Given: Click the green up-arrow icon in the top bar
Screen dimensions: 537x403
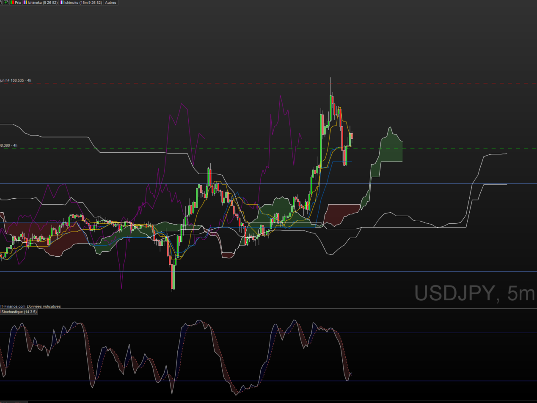Looking at the screenshot, I should click(6, 2).
